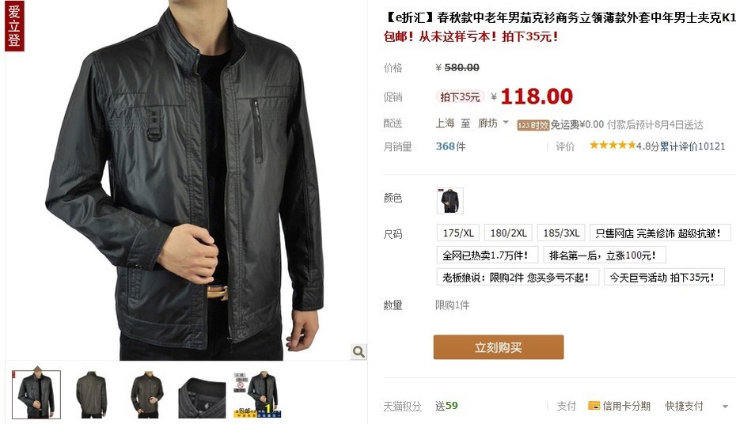The width and height of the screenshot is (736, 424).
Task: Click the 123时效 delivery badge icon
Action: pos(533,125)
